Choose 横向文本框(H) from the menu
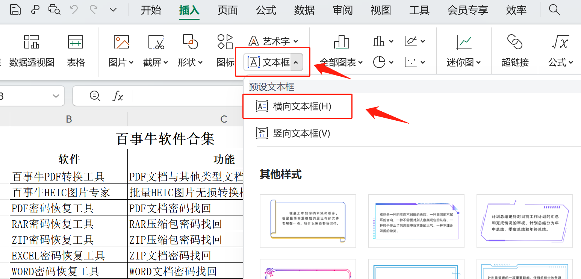 [298, 106]
